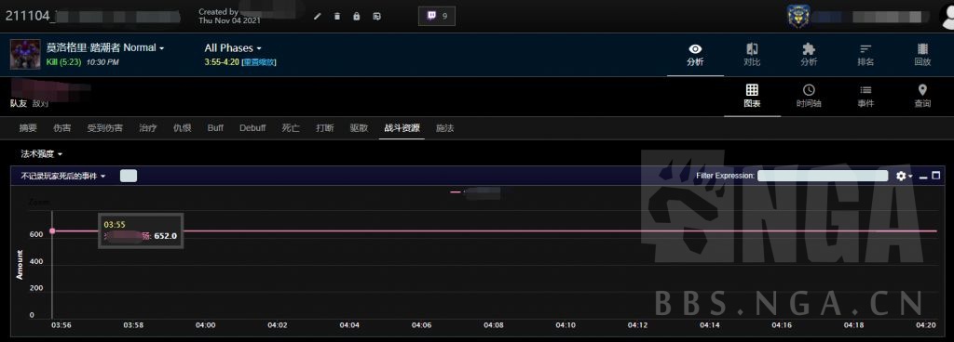Open the 回放 replay film icon
The height and width of the screenshot is (342, 954).
[x=923, y=49]
